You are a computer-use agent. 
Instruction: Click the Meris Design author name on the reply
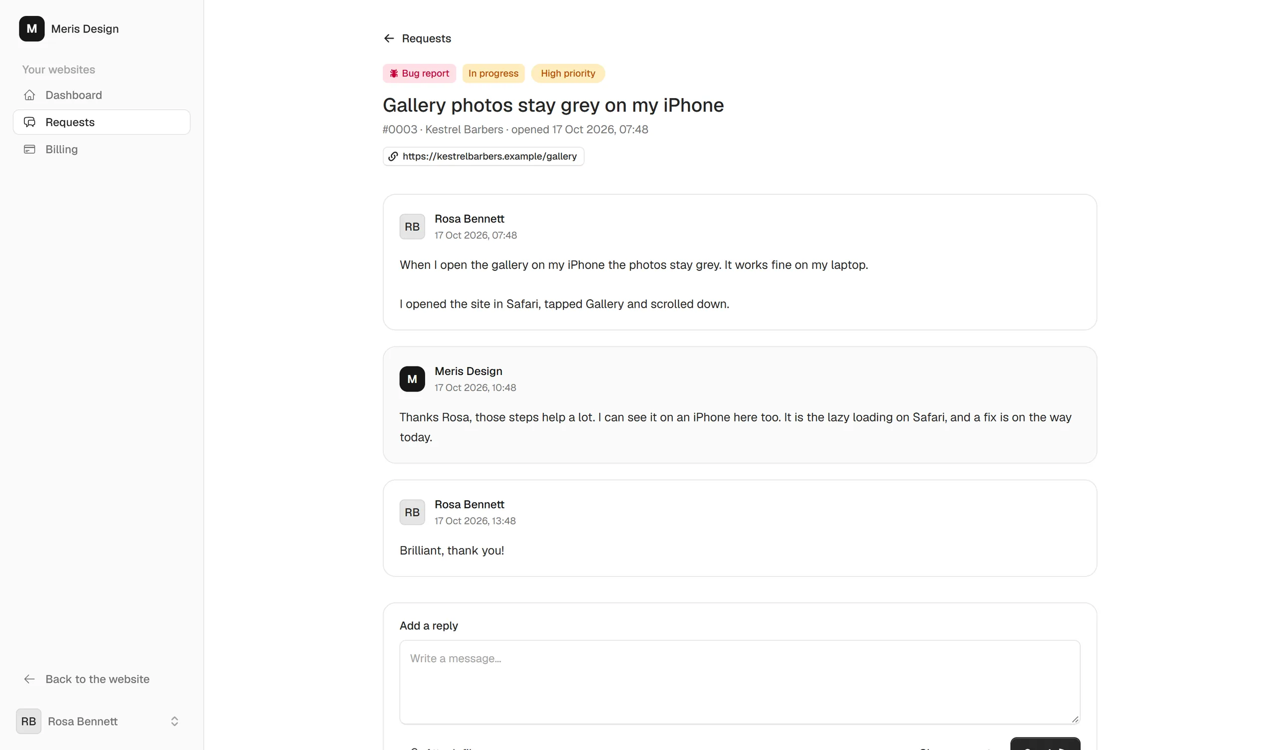click(469, 372)
